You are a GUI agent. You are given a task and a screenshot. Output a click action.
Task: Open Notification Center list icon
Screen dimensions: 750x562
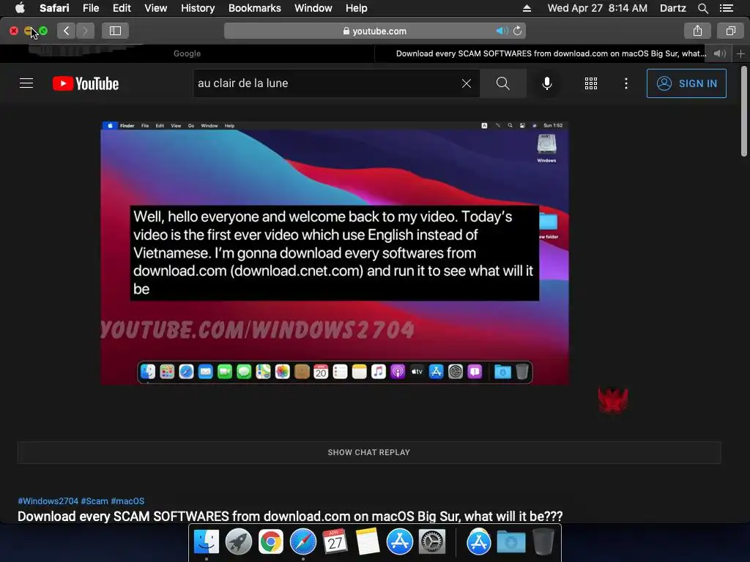pyautogui.click(x=727, y=8)
